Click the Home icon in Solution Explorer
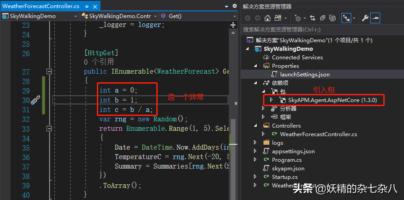The width and height of the screenshot is (404, 200). 268,18
